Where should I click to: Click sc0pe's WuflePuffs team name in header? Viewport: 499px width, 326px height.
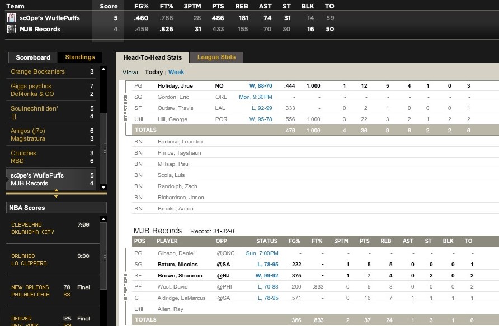50,18
